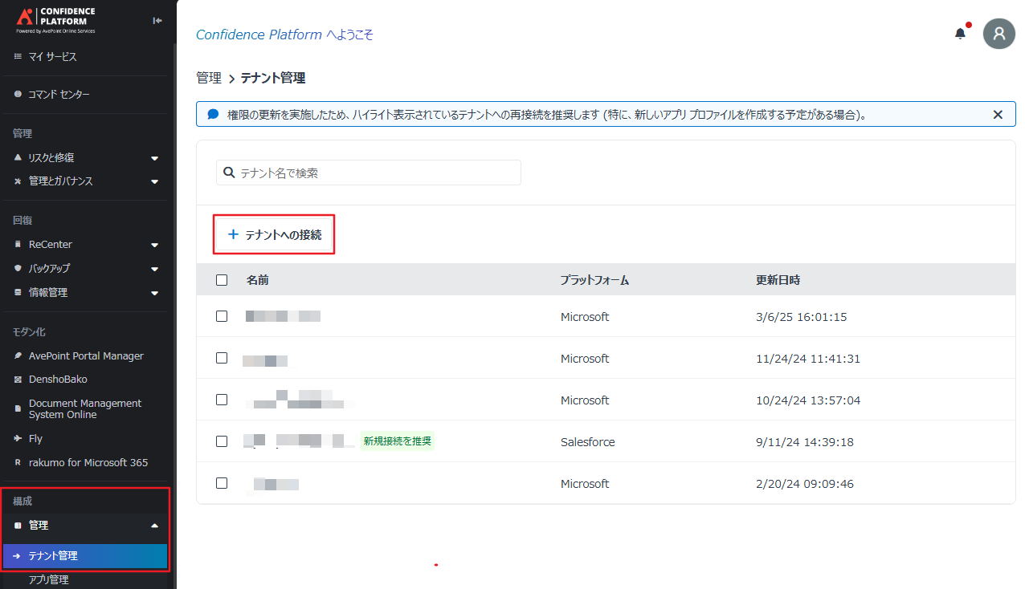Dismiss the permissions notice with X

(x=998, y=115)
